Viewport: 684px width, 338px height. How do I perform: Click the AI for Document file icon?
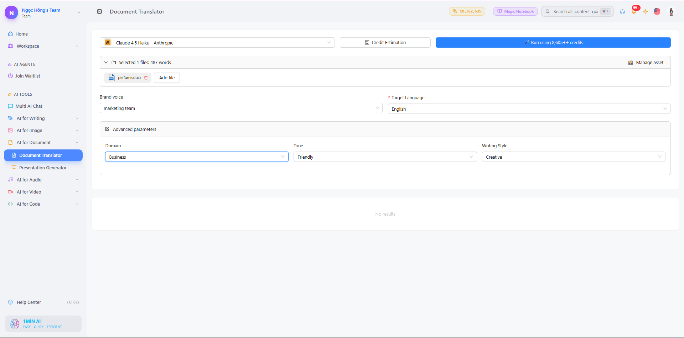click(x=10, y=142)
